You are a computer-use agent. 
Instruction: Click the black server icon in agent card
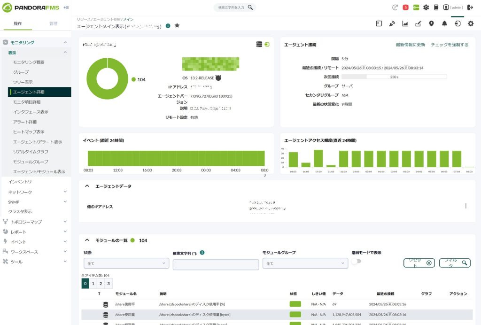tap(259, 45)
